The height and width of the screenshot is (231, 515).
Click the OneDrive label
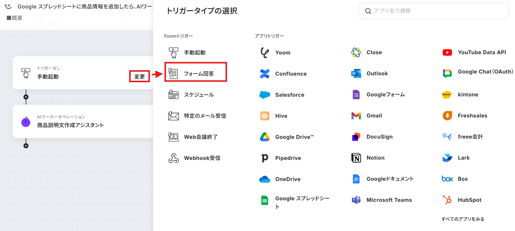pos(288,179)
